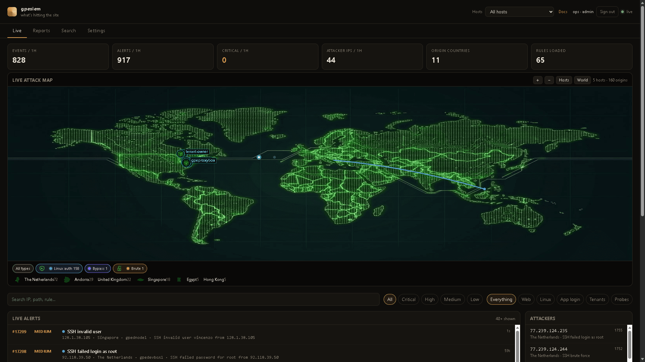The image size is (645, 362).
Task: Switch map to Hosts view
Action: pos(564,80)
